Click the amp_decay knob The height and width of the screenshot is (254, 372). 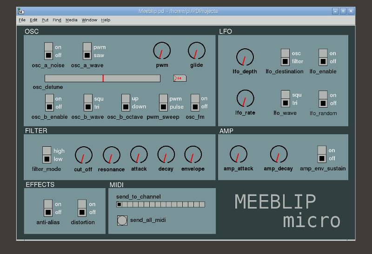point(278,154)
